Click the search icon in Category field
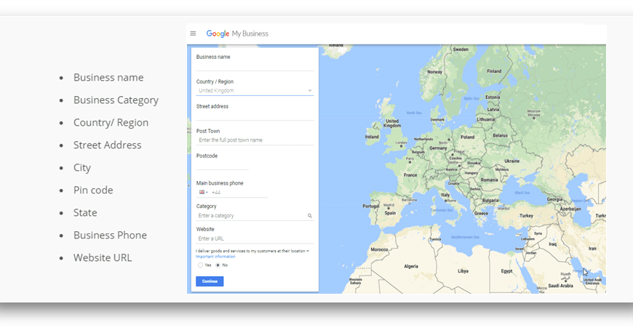This screenshot has height=333, width=633. [309, 216]
